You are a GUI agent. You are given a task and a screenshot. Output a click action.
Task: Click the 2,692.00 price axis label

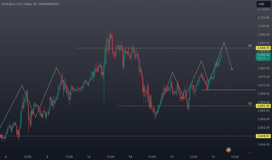click(264, 43)
